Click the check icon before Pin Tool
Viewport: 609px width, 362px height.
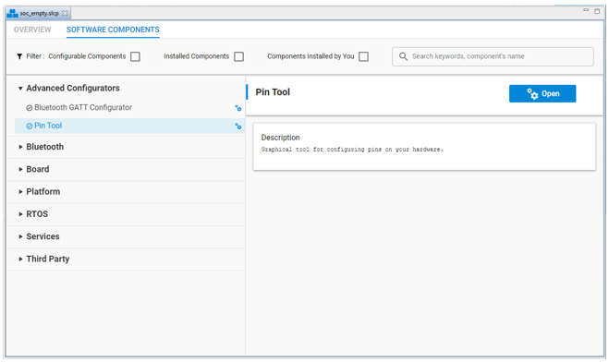click(30, 127)
